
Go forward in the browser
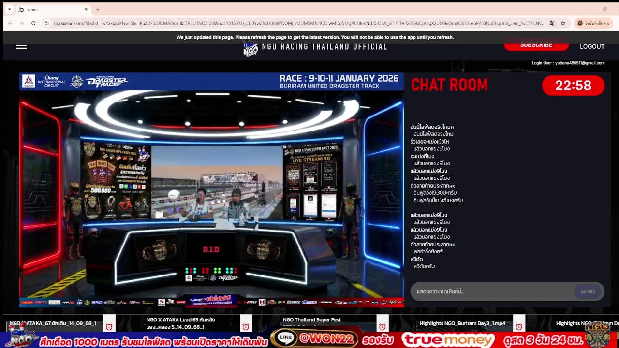[x=22, y=23]
